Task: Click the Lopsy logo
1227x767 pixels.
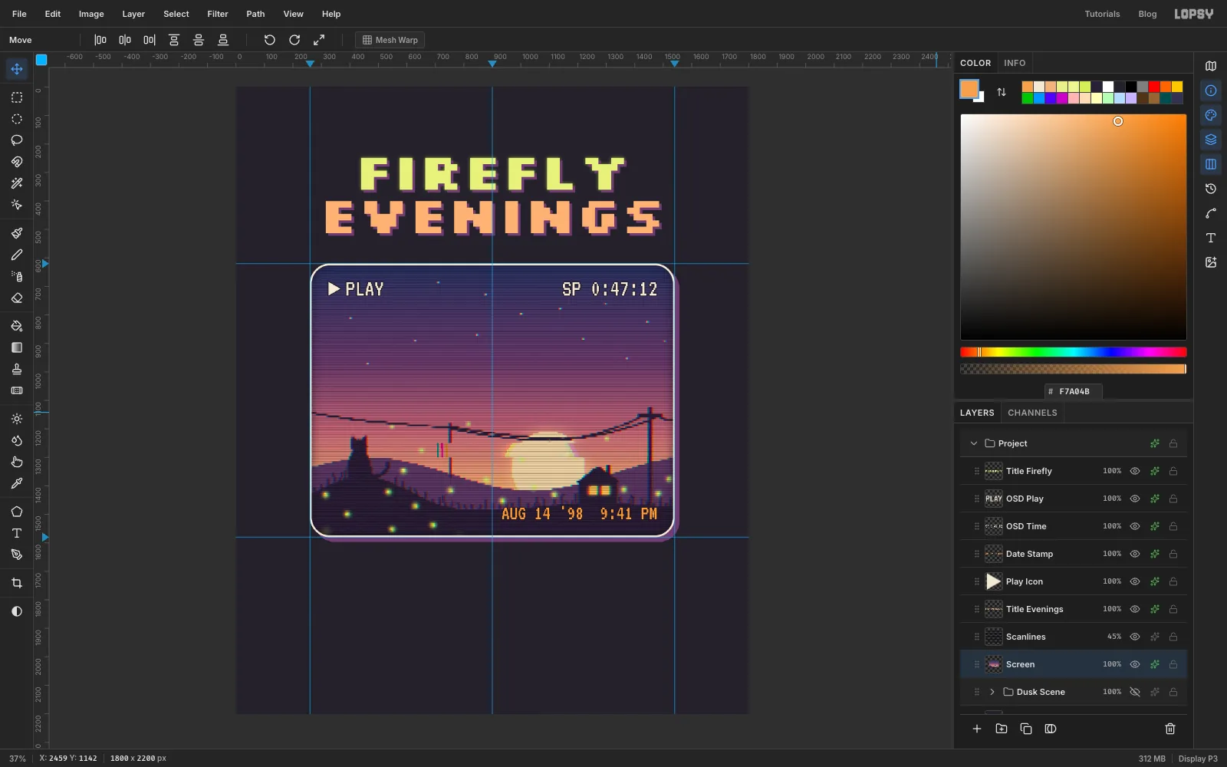Action: pos(1194,14)
